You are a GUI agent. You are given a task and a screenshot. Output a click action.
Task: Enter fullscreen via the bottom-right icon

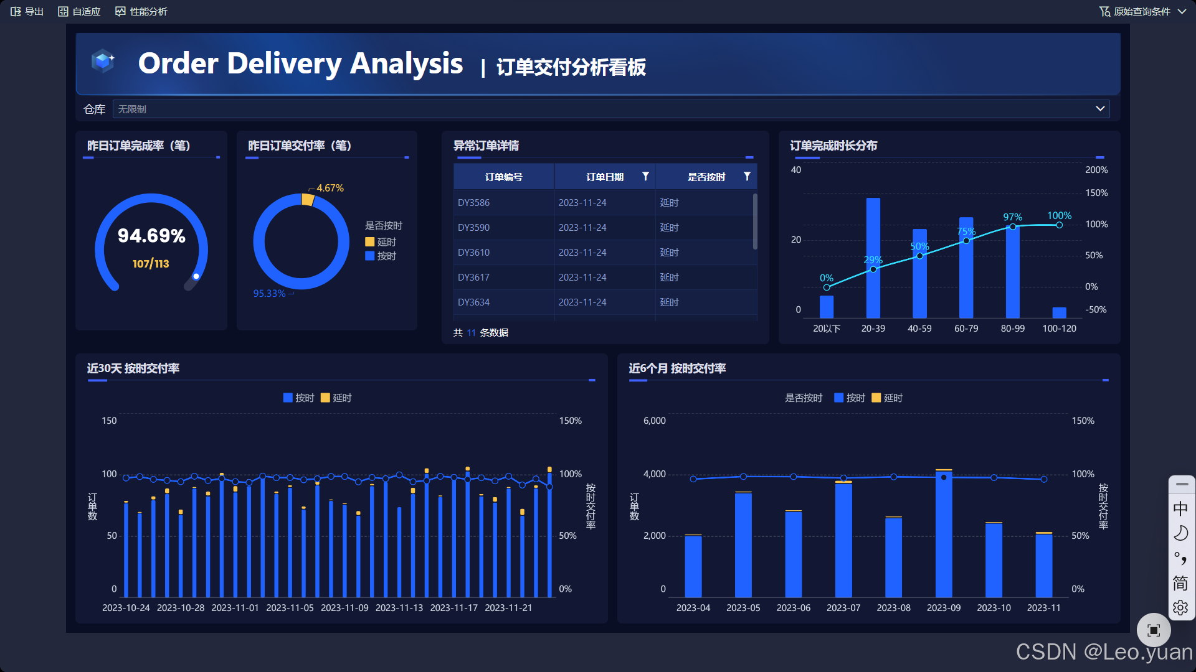pyautogui.click(x=1153, y=630)
